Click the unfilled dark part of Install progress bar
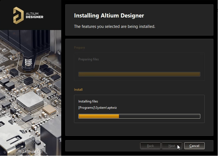Image resolution: width=218 pixels, height=156 pixels. pyautogui.click(x=159, y=116)
